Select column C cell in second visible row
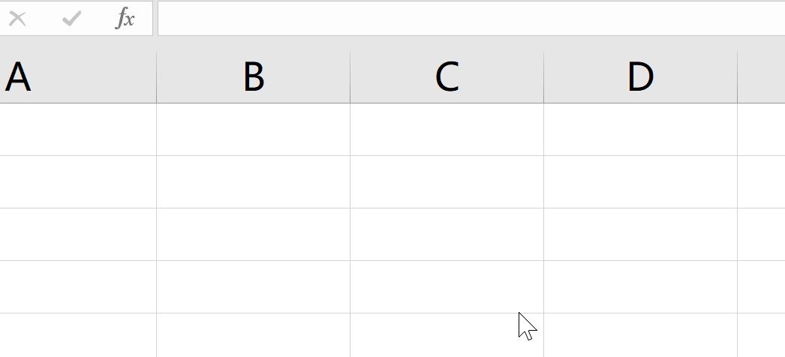The width and height of the screenshot is (785, 357). pyautogui.click(x=447, y=182)
